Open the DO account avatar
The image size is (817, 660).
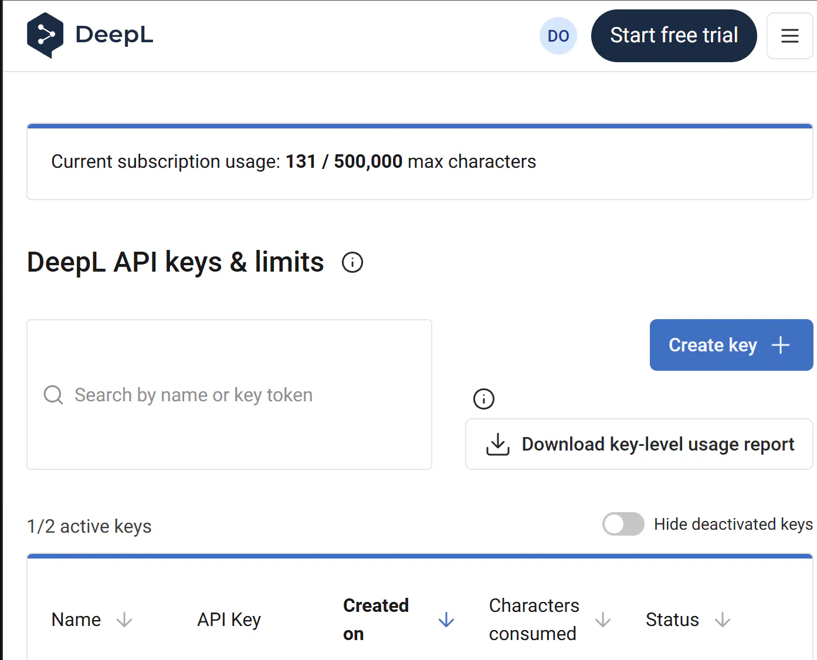coord(558,36)
